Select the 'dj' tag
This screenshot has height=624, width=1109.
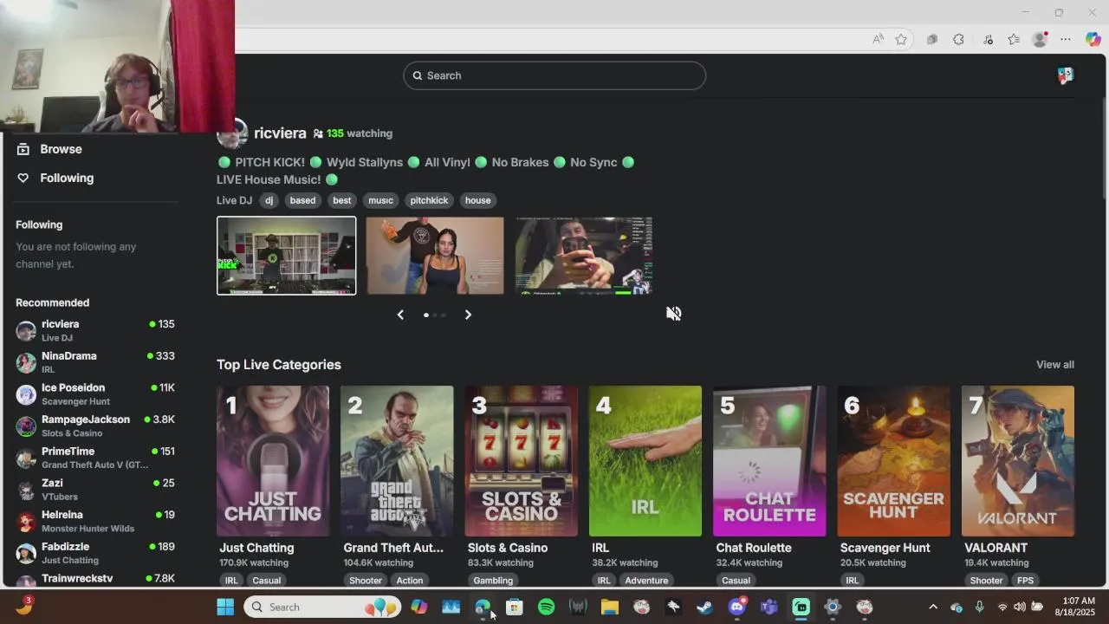(269, 200)
